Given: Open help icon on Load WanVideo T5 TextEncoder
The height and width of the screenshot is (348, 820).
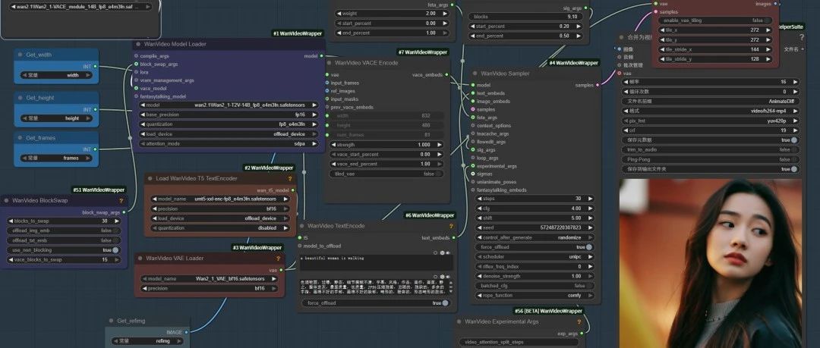Looking at the screenshot, I should 290,179.
